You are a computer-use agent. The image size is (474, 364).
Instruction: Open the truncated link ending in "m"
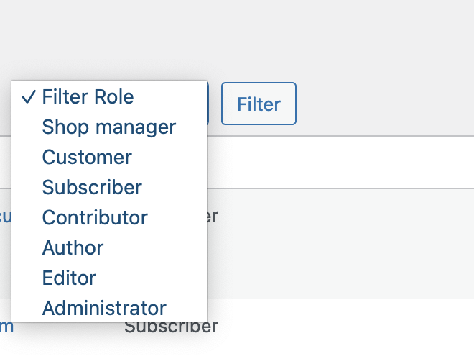click(6, 327)
